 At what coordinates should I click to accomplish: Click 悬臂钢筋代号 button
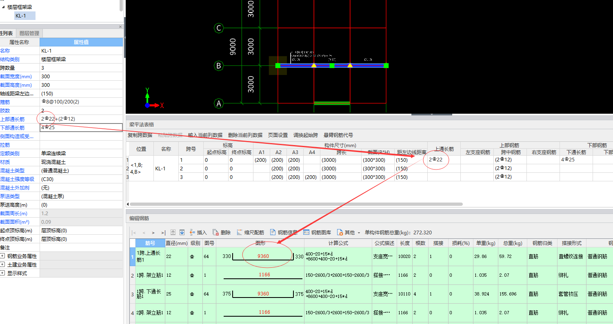click(x=338, y=135)
